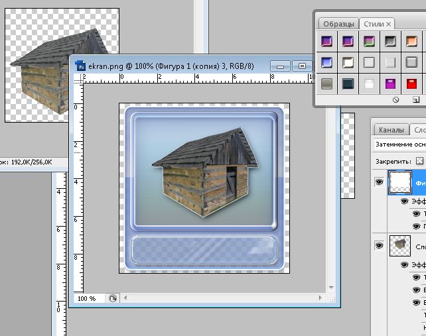Create a new style with the bottom panel icon
This screenshot has width=426, height=336.
[415, 99]
